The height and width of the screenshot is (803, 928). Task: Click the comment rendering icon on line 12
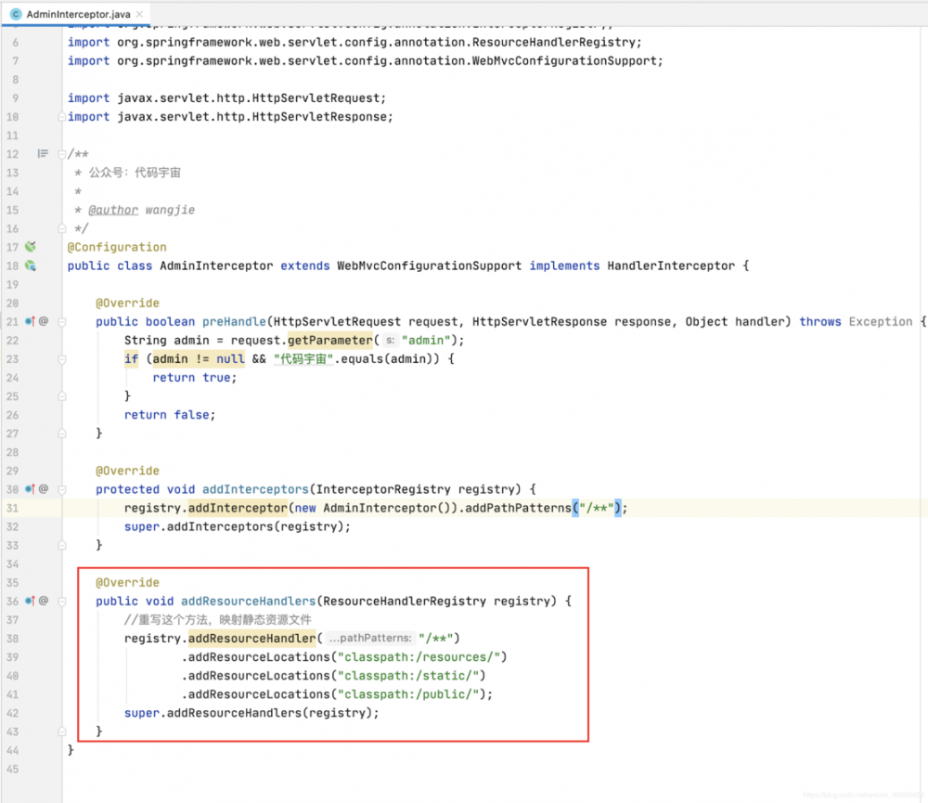click(x=43, y=154)
